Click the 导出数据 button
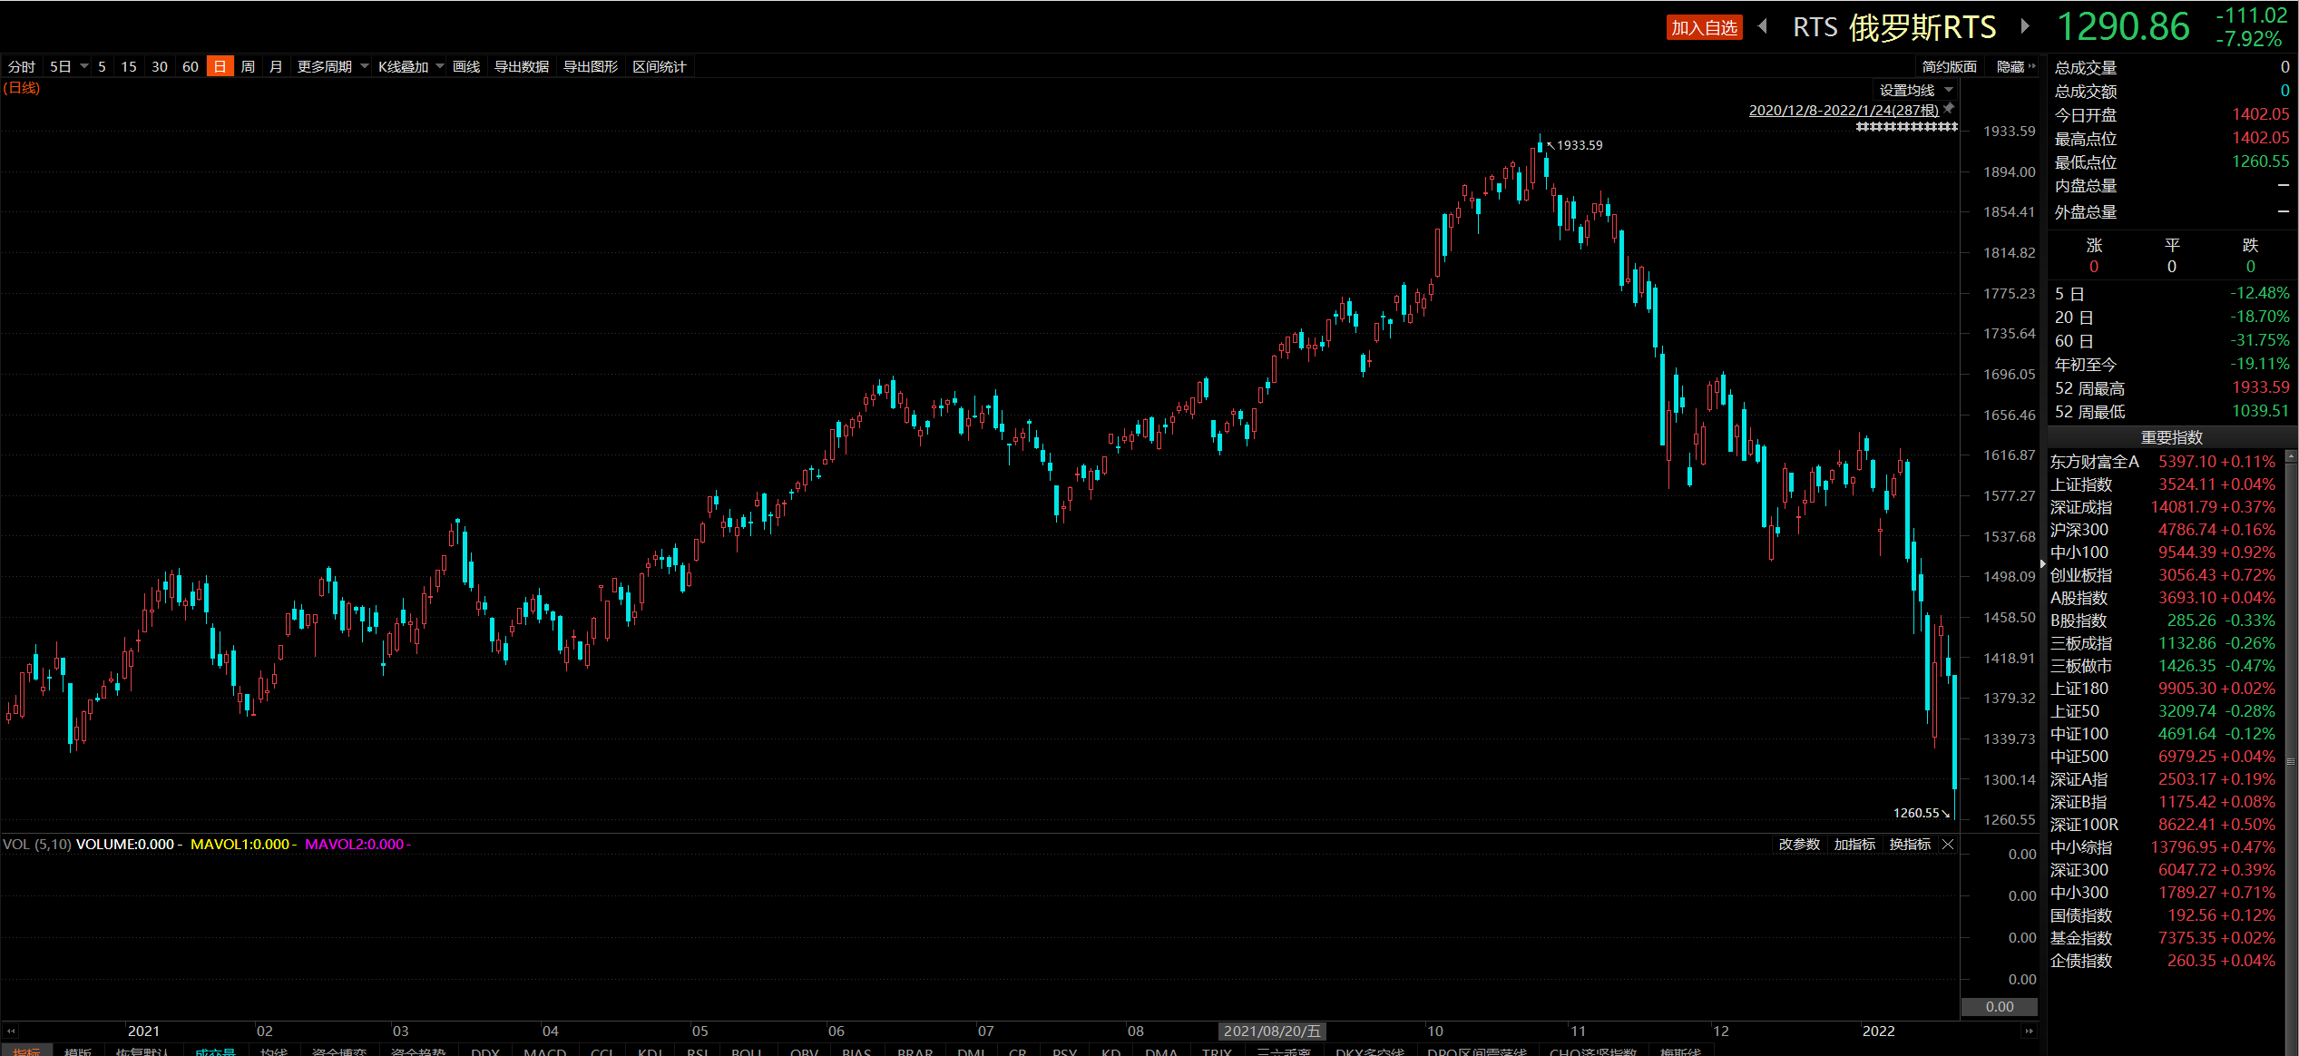This screenshot has width=2299, height=1056. point(521,67)
